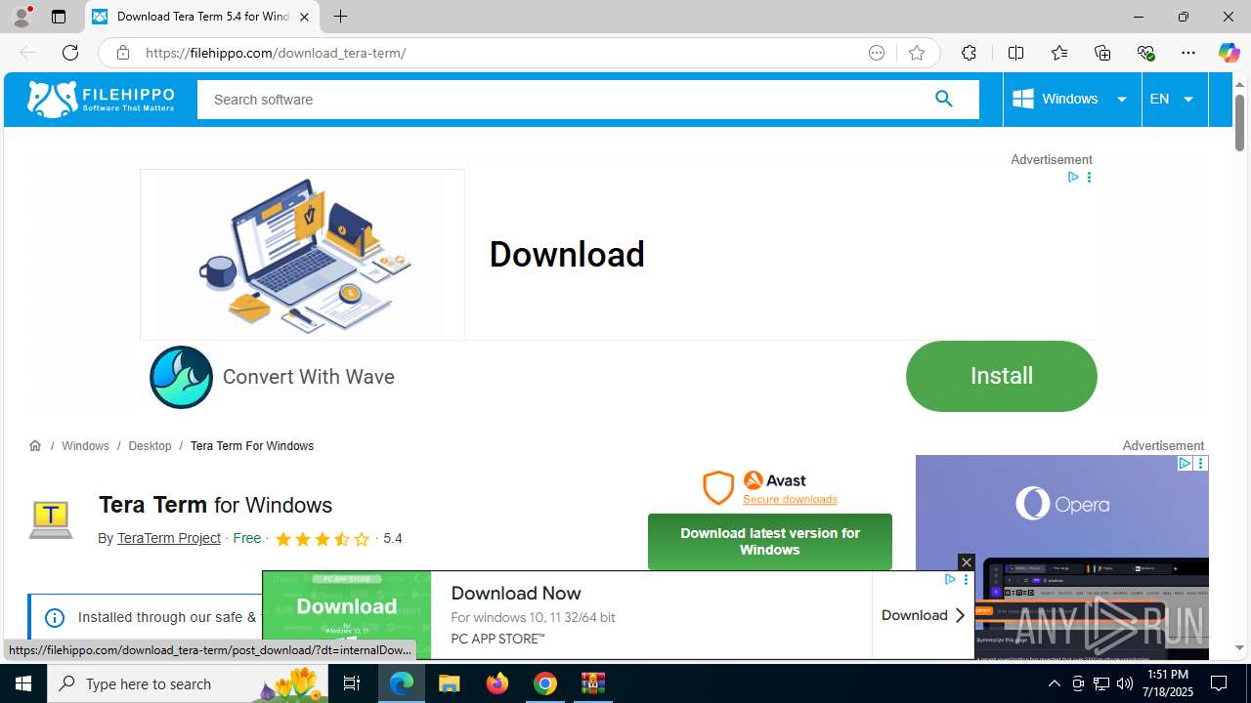The image size is (1251, 703).
Task: Open the Desktop breadcrumb link
Action: pyautogui.click(x=150, y=445)
